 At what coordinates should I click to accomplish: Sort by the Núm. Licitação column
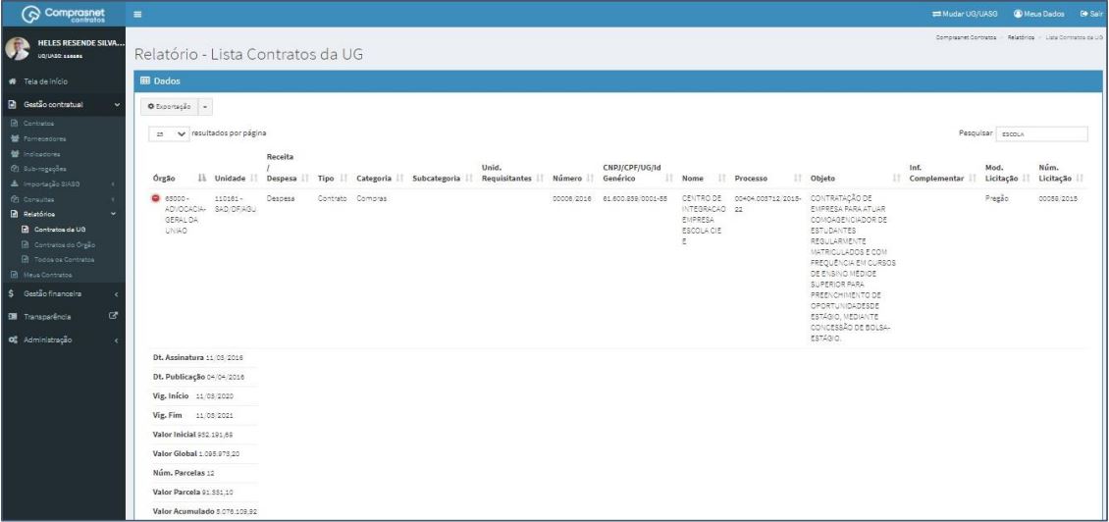(1062, 173)
